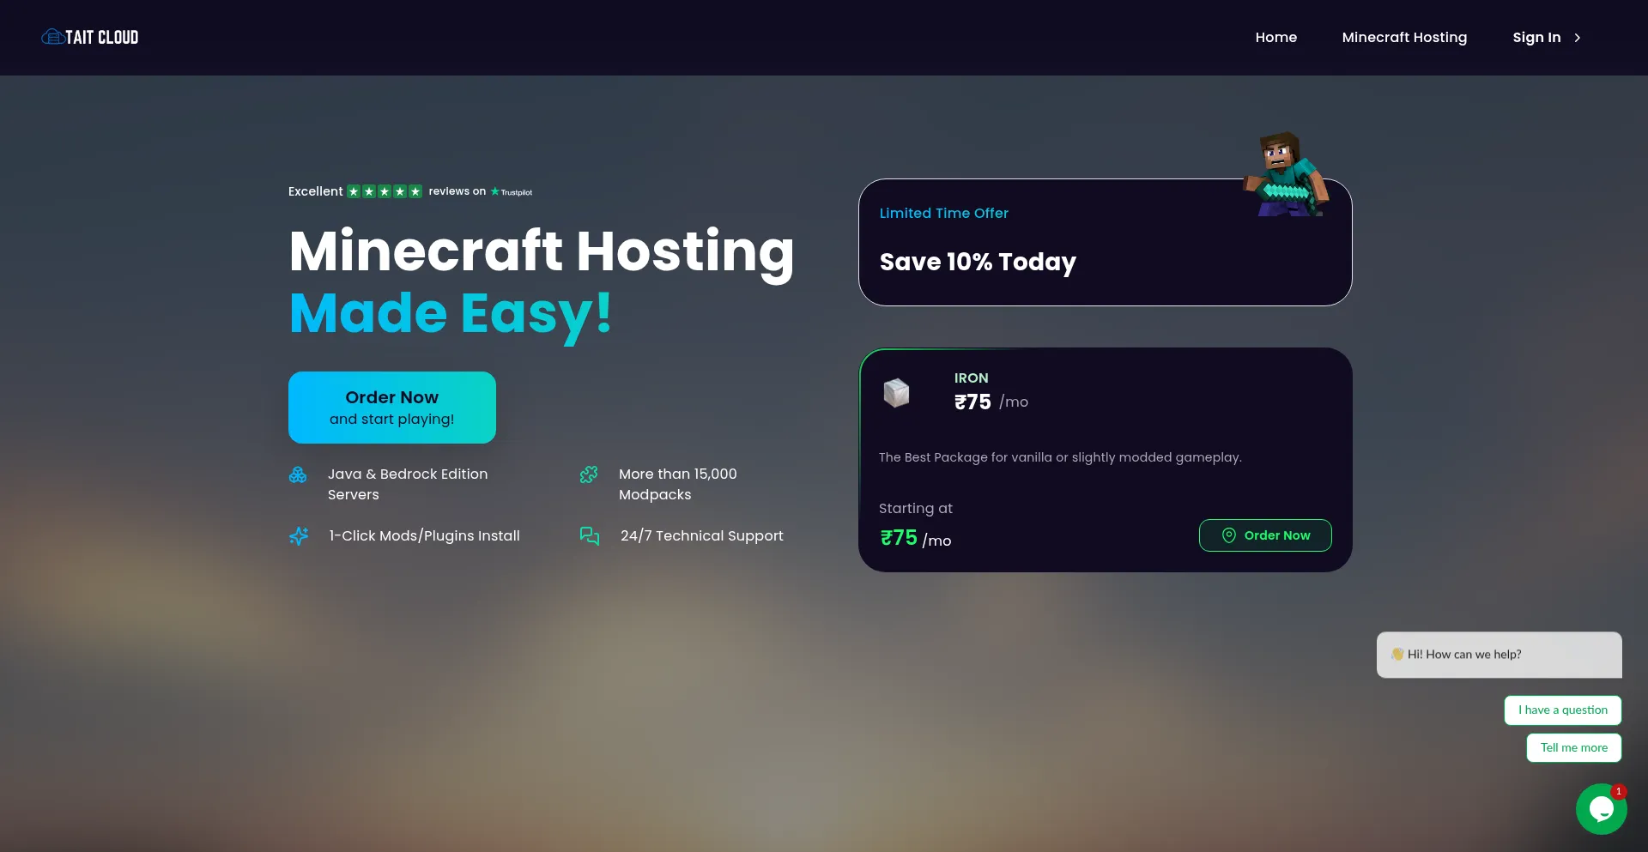Click the Tait Cloud logo
Viewport: 1648px width, 852px height.
click(x=90, y=37)
